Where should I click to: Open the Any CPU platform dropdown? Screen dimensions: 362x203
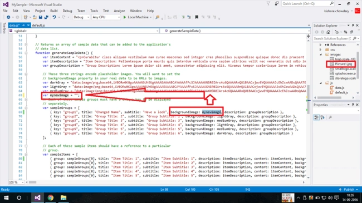pyautogui.click(x=106, y=17)
